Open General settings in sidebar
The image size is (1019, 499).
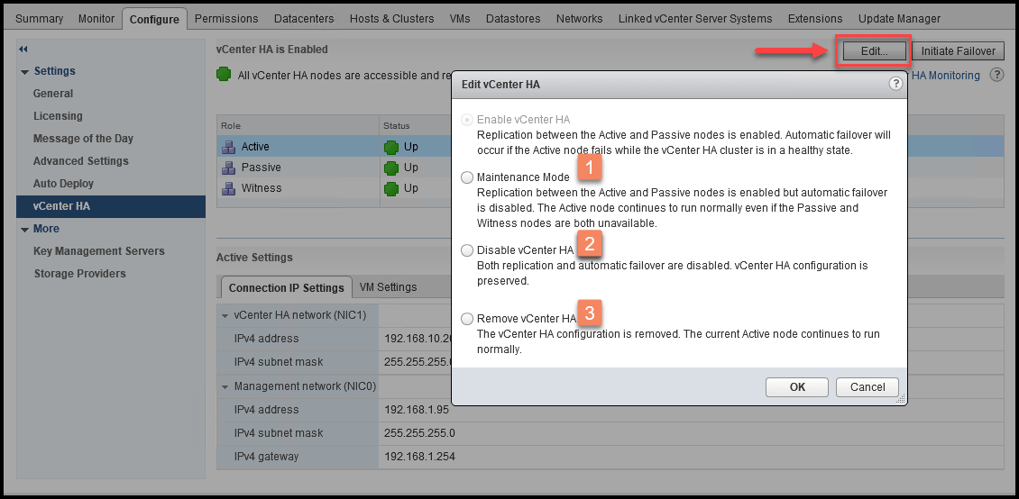[53, 94]
